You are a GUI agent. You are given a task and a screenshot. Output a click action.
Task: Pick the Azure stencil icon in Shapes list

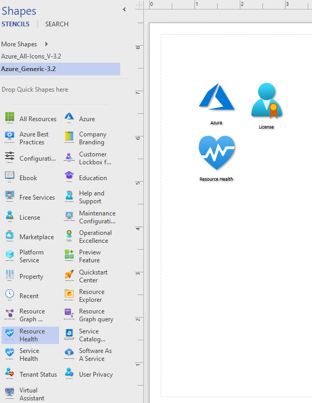pyautogui.click(x=69, y=117)
